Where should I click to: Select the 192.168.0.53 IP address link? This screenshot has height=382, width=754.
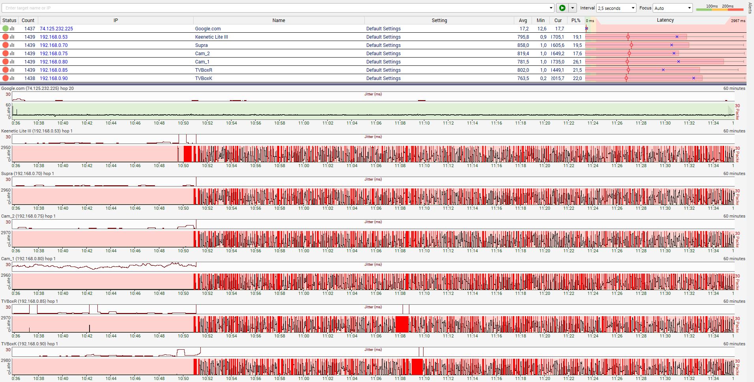click(x=54, y=37)
